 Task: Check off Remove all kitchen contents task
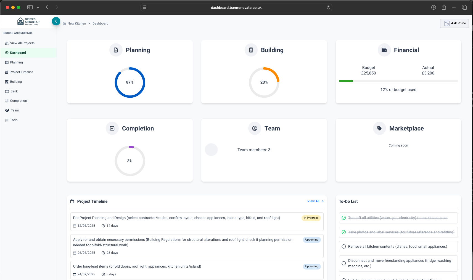(344, 247)
